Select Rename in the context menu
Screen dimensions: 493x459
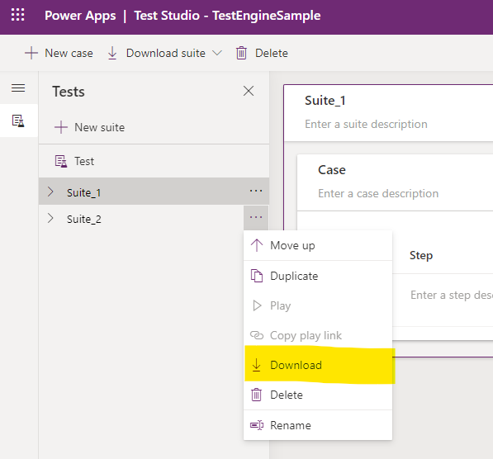click(x=318, y=425)
